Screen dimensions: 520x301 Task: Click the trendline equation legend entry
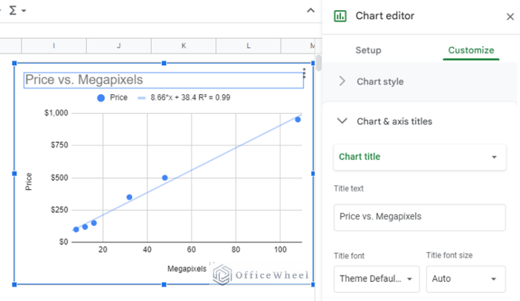[x=184, y=97]
